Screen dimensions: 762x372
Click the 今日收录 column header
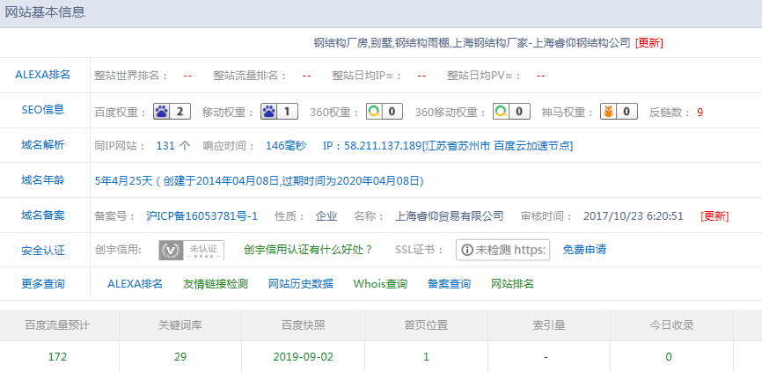pyautogui.click(x=671, y=325)
